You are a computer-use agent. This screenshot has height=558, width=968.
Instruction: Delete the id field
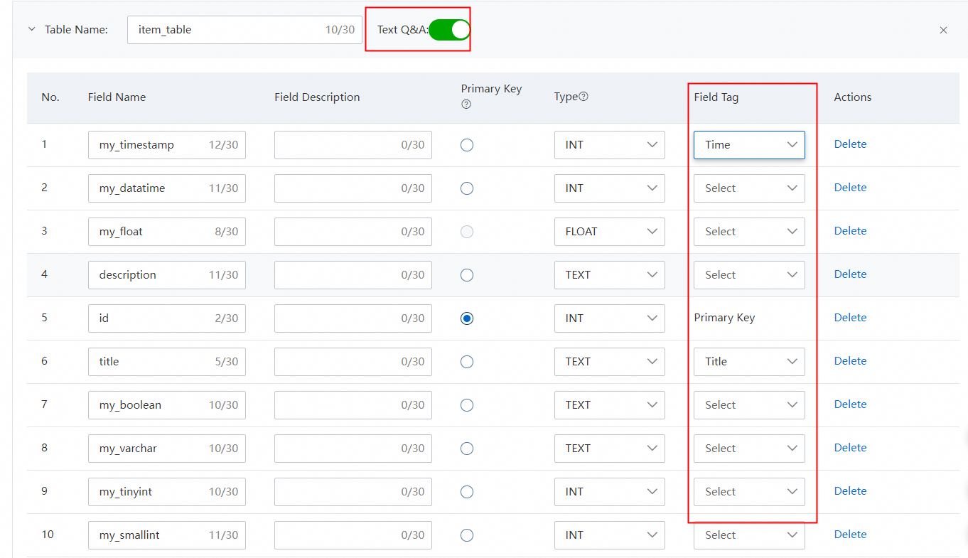click(850, 318)
